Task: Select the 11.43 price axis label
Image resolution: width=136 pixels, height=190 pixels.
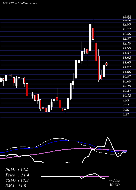Action: pyautogui.click(x=127, y=62)
